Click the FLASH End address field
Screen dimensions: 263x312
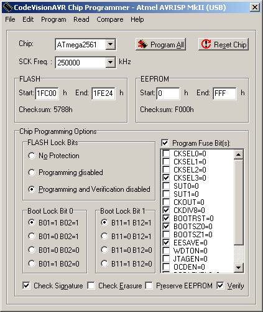(x=103, y=93)
